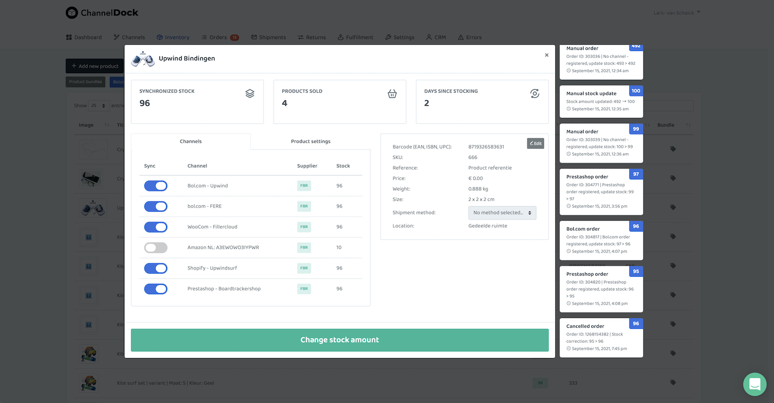The image size is (774, 403).
Task: Open the CRM menu item
Action: [436, 37]
